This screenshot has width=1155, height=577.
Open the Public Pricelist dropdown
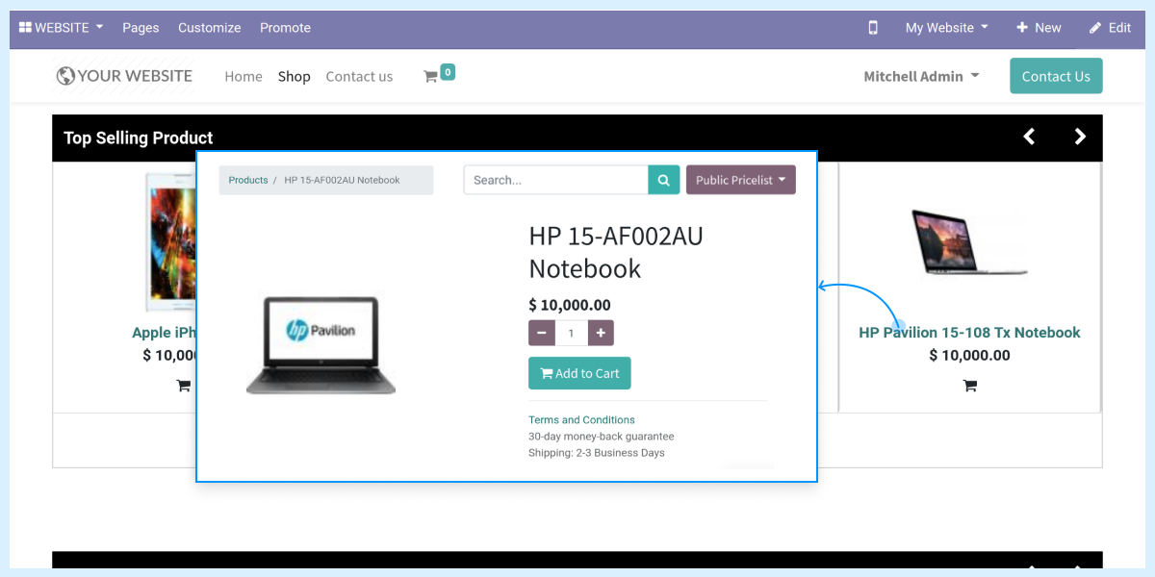point(740,180)
